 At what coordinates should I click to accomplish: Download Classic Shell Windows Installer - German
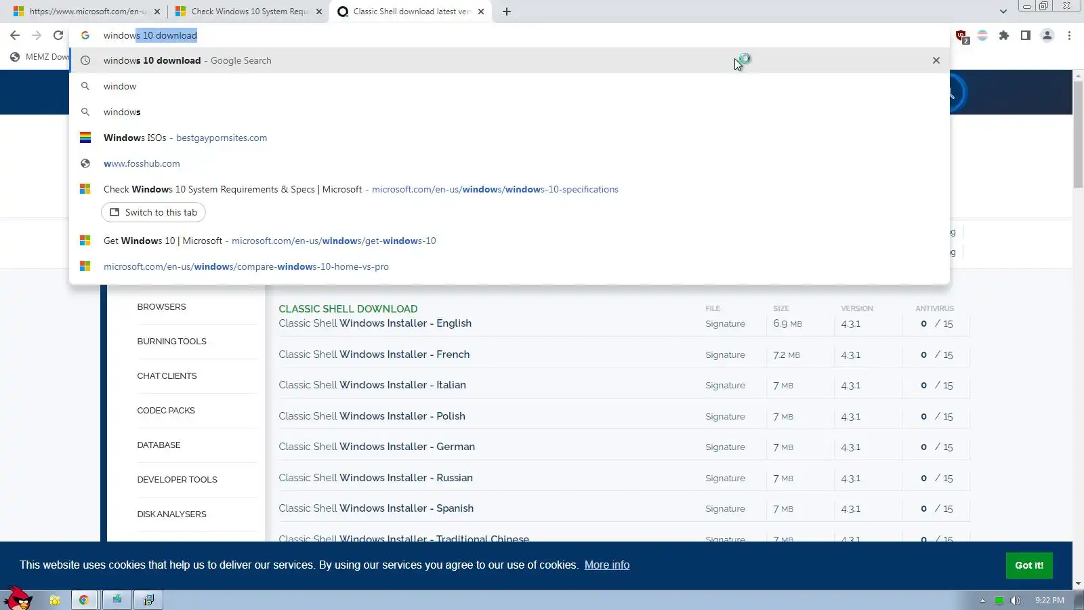[377, 447]
